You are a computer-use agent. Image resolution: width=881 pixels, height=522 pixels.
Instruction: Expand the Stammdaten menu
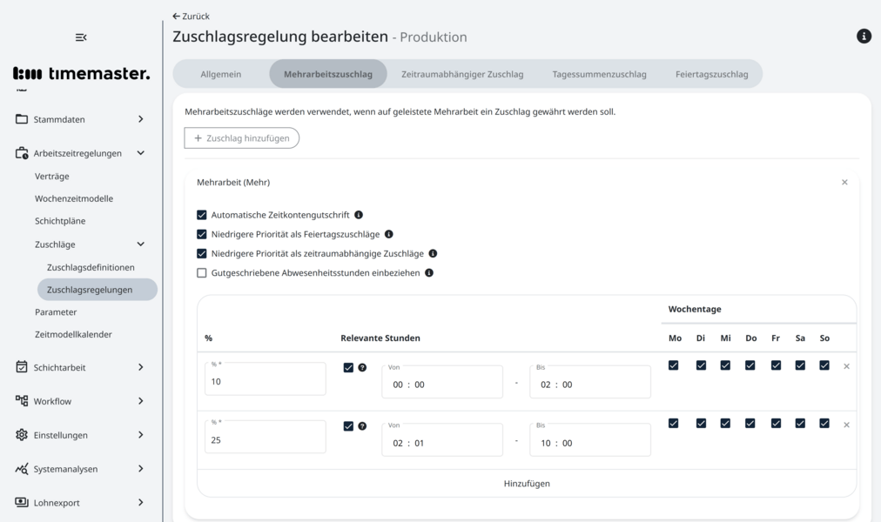tap(140, 119)
